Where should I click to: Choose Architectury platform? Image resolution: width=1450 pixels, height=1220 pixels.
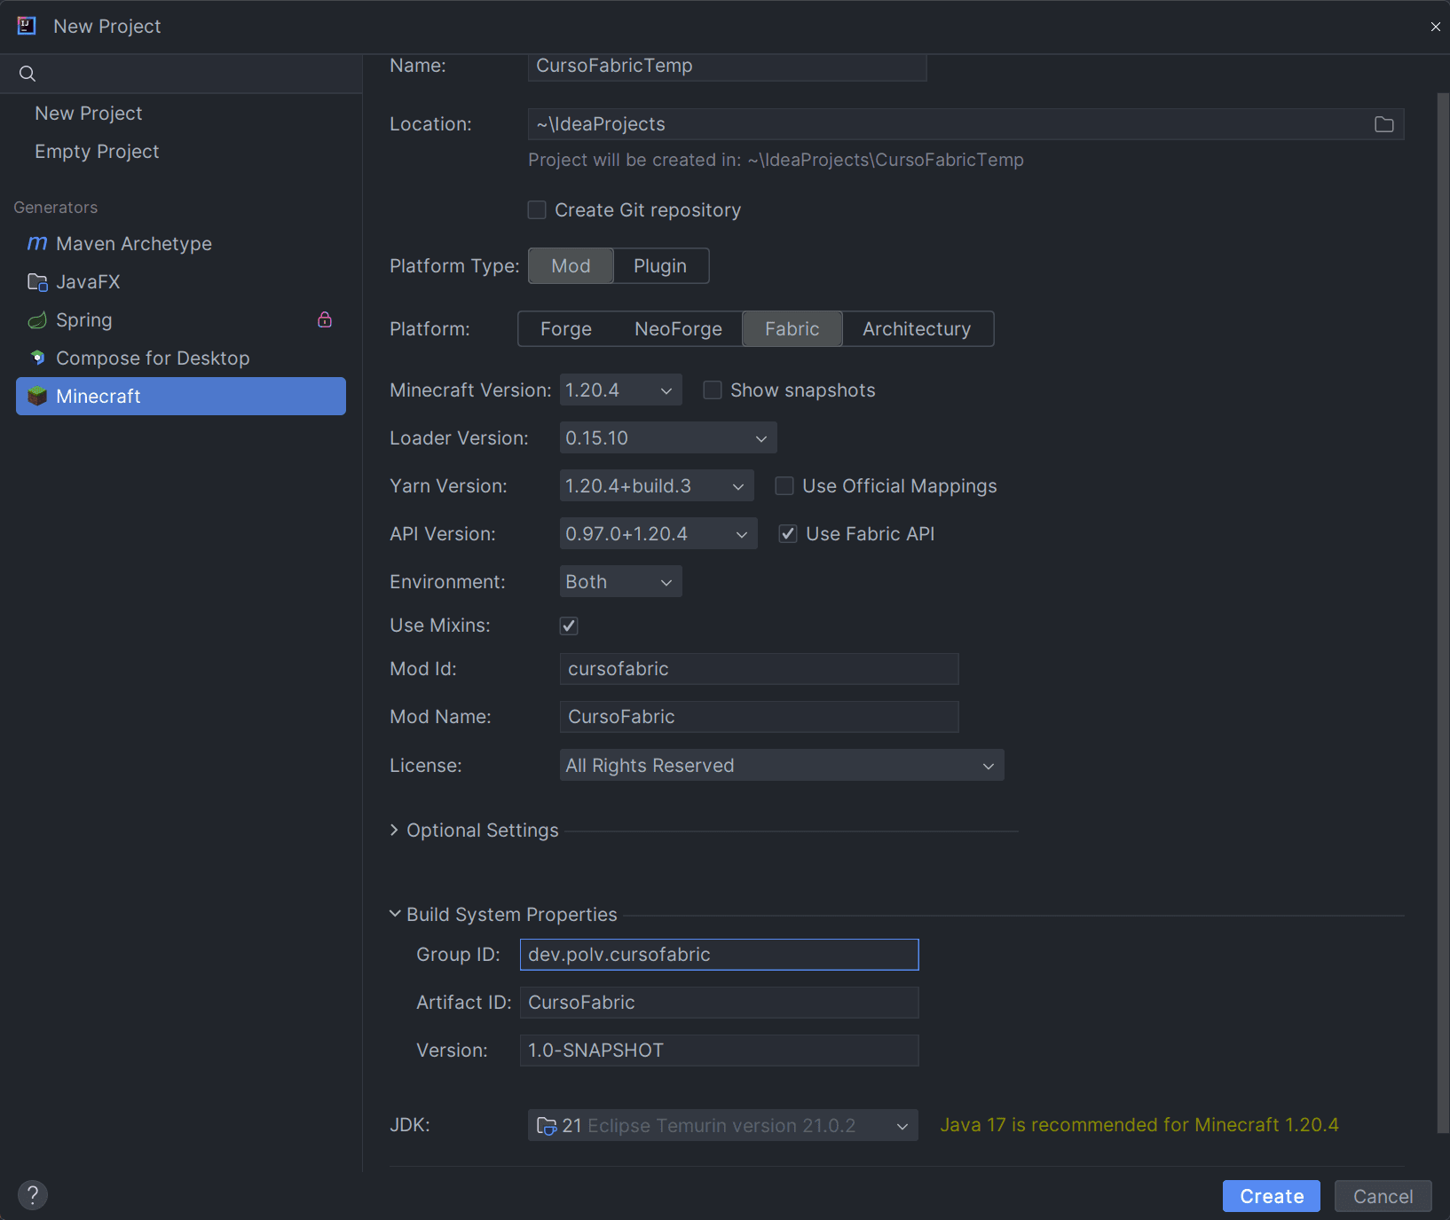(x=917, y=329)
